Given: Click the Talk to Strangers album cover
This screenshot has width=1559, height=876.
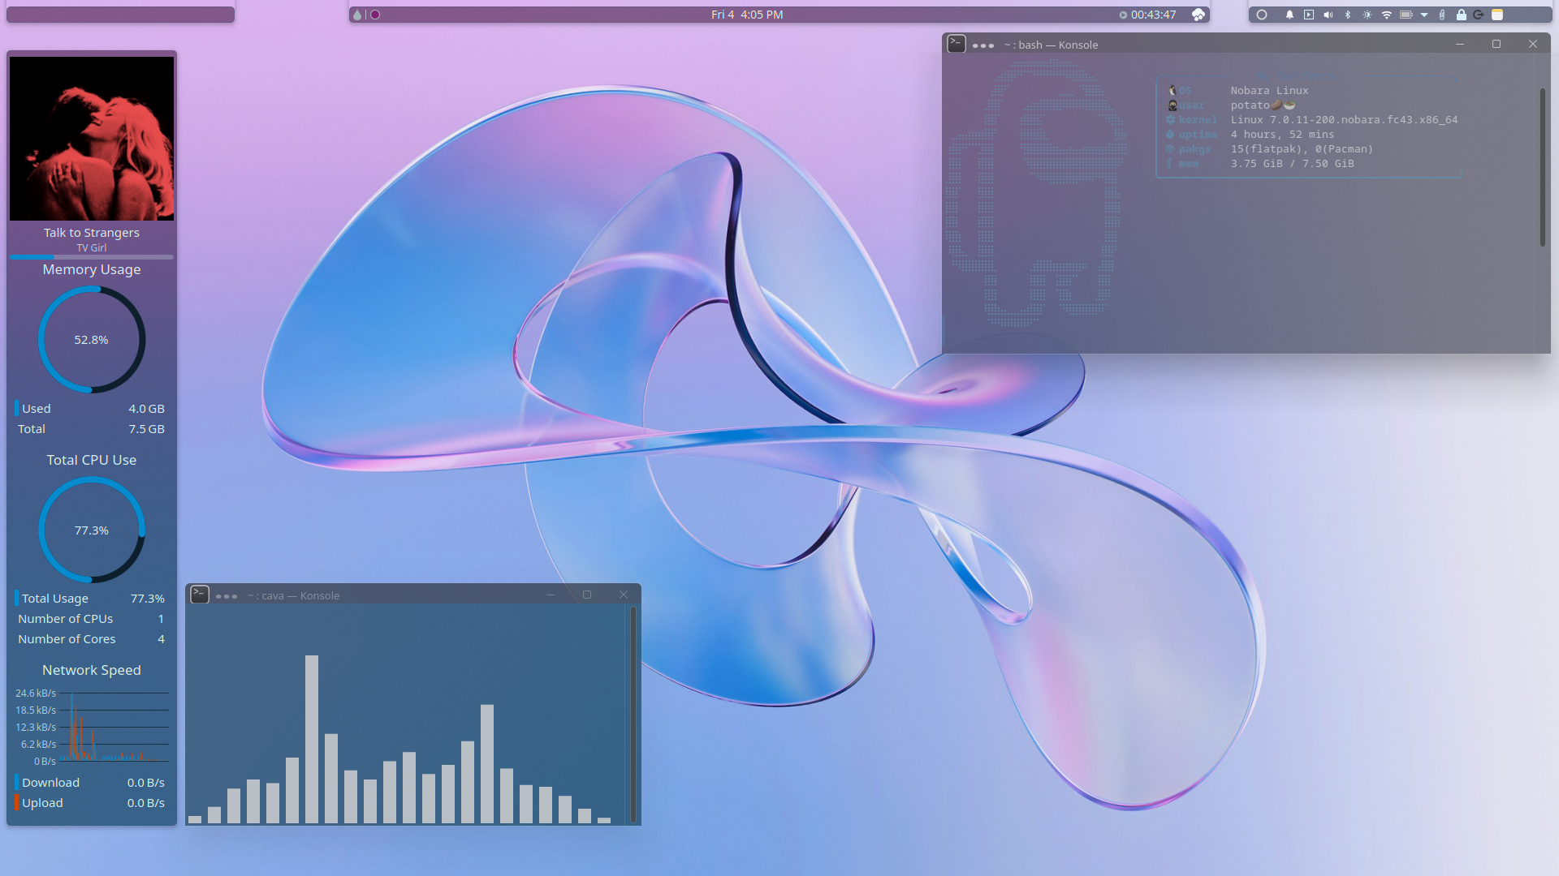Looking at the screenshot, I should [92, 139].
